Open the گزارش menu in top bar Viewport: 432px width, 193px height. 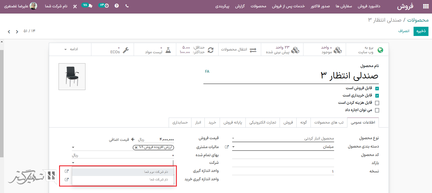[x=240, y=6]
